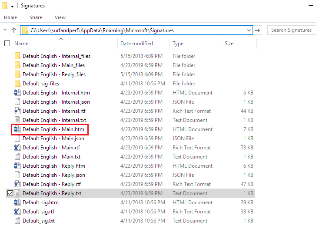
Task: Select the file name Default English - Internal.rtf
Action: [54, 111]
